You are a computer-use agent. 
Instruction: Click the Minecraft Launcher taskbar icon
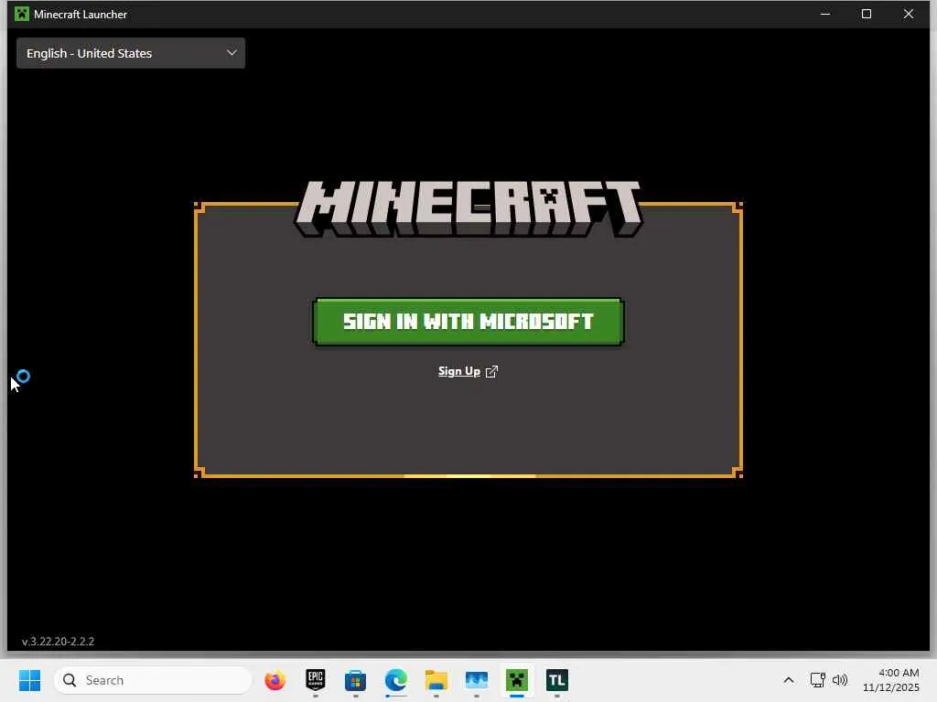pyautogui.click(x=517, y=680)
